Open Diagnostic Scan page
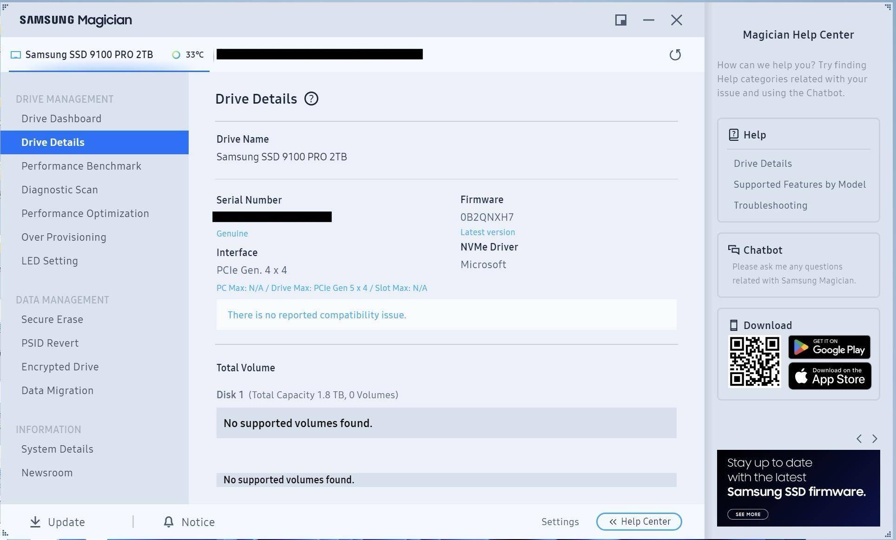This screenshot has width=896, height=540. click(59, 190)
